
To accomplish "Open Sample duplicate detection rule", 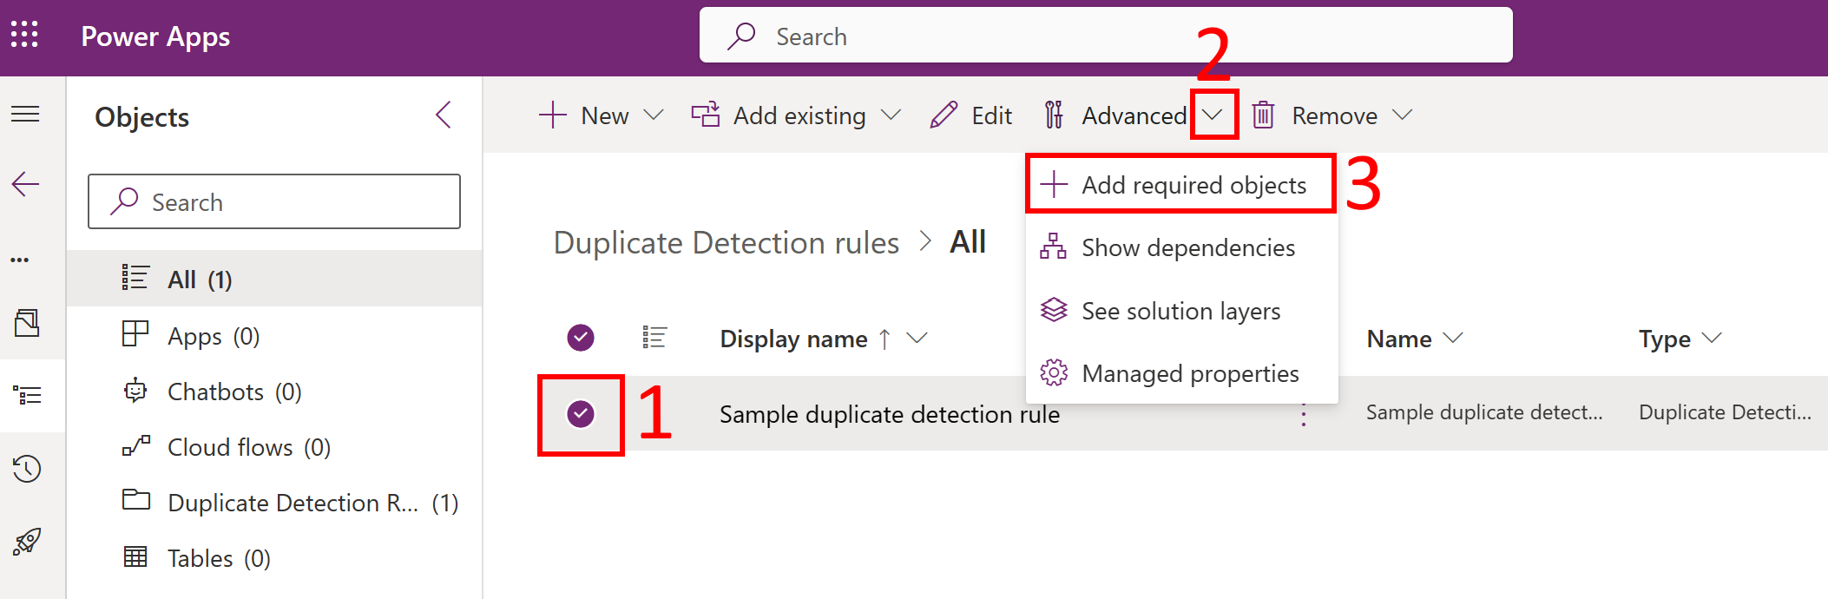I will (x=889, y=414).
